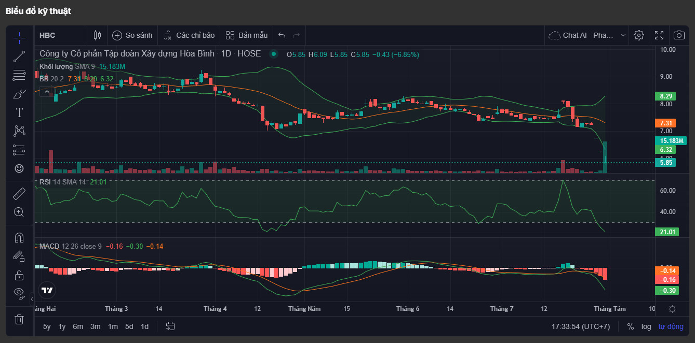Toggle stay in drawing mode

[19, 256]
